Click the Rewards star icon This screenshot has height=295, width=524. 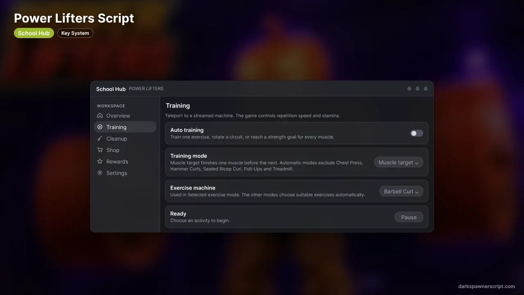tap(100, 161)
